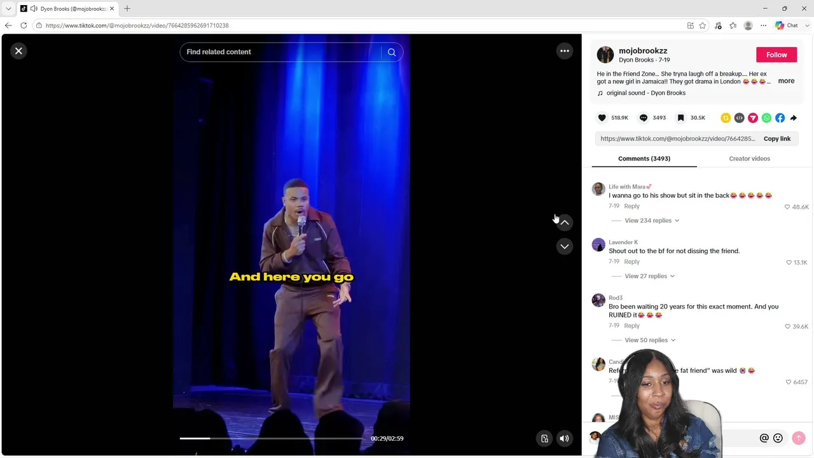Save video with the bookmark icon

[680, 118]
